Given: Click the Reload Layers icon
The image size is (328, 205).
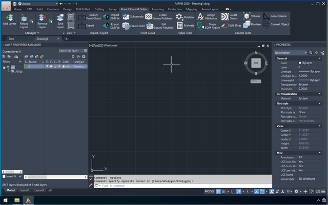Looking at the screenshot, I should (24, 17).
